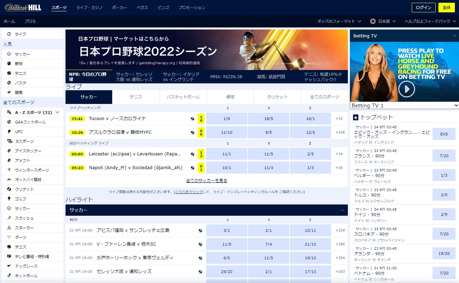Open the ポーカー top menu item

point(119,8)
